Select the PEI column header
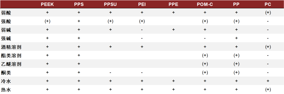 [x=142, y=4]
